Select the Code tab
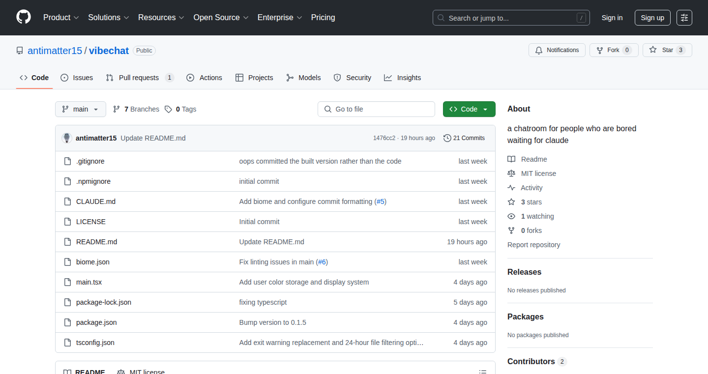 coord(34,78)
